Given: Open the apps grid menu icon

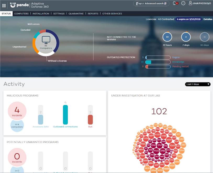Looking at the screenshot, I should click(x=4, y=5).
